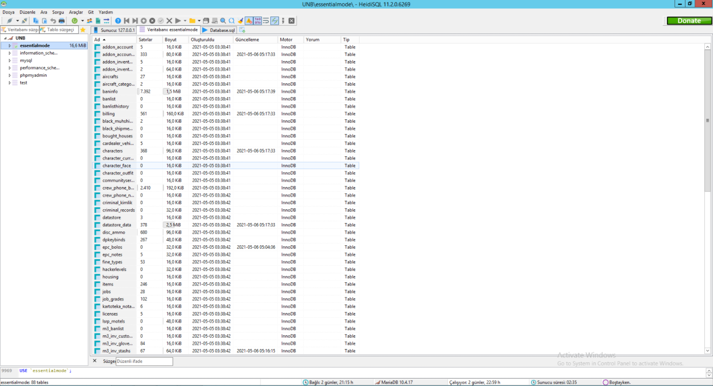Click the new query tab icon

tap(242, 30)
